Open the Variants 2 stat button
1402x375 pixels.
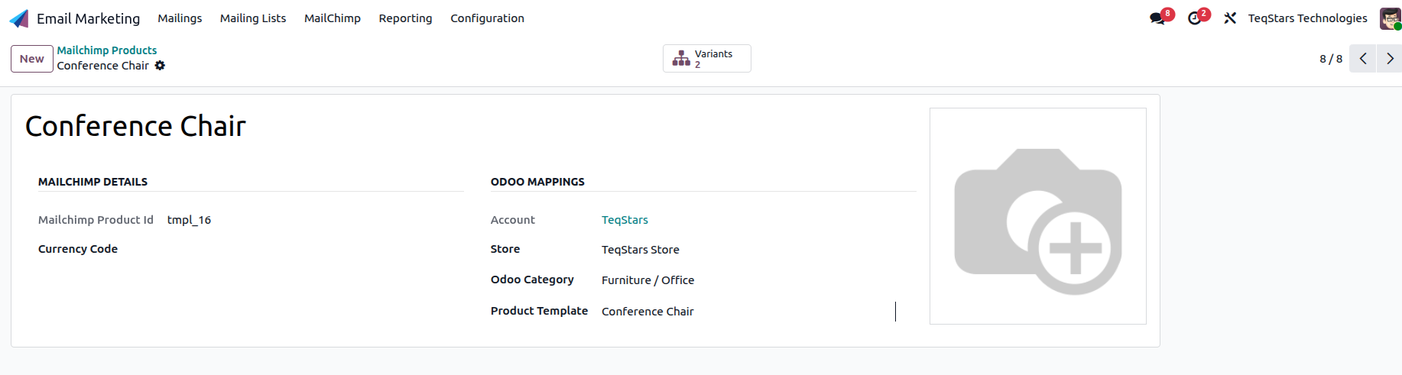pos(707,59)
